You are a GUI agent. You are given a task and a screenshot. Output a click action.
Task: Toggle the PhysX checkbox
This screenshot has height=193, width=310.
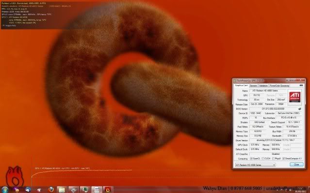click(274, 159)
